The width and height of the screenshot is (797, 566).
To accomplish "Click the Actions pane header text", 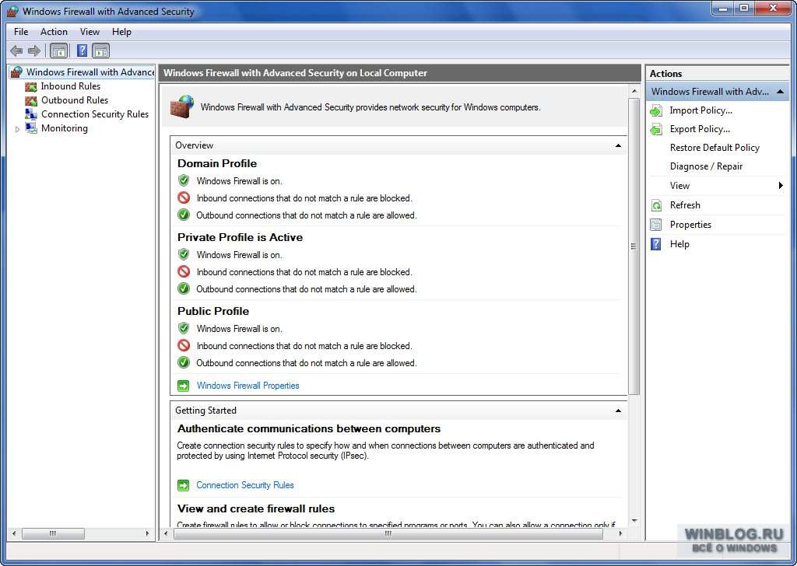I will point(666,74).
